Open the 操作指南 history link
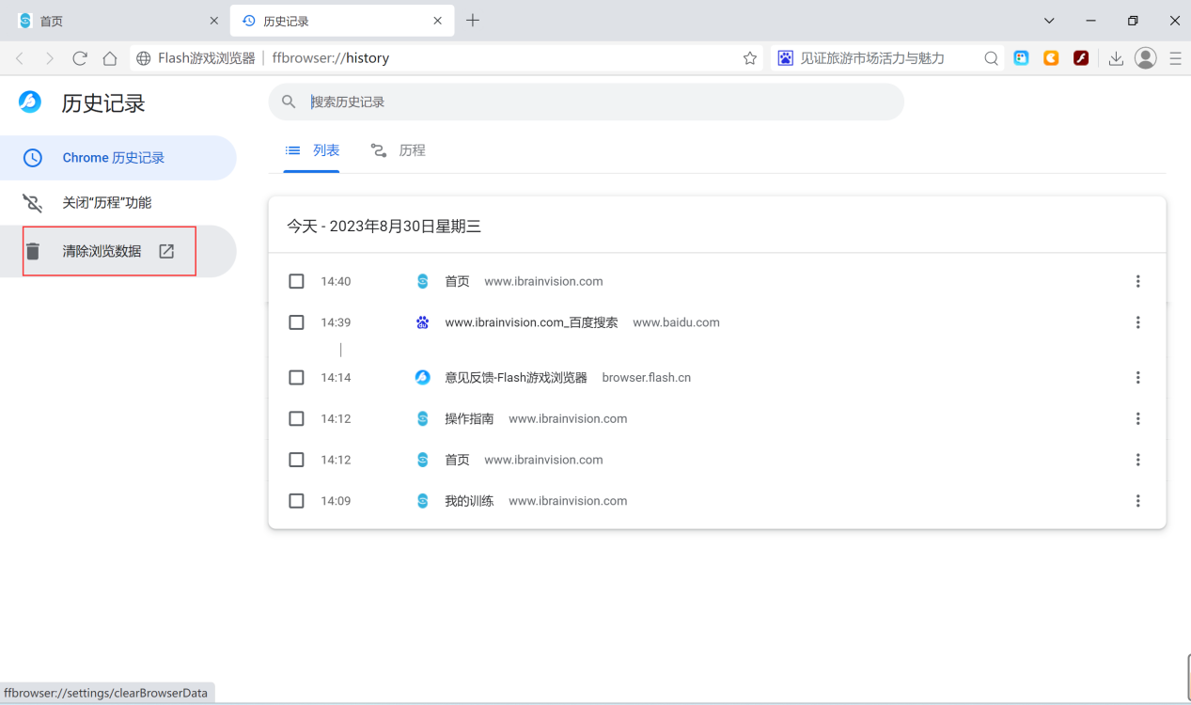The height and width of the screenshot is (705, 1191). (x=469, y=419)
